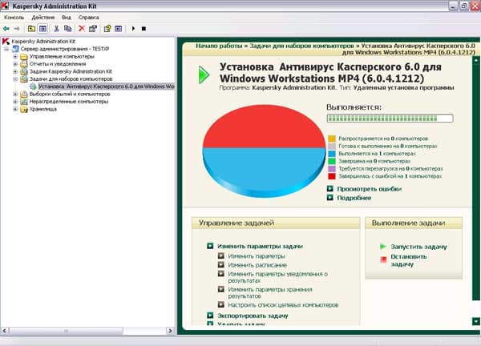Select the Kaspersky Administration Kit root node
The width and height of the screenshot is (481, 346).
(x=43, y=41)
